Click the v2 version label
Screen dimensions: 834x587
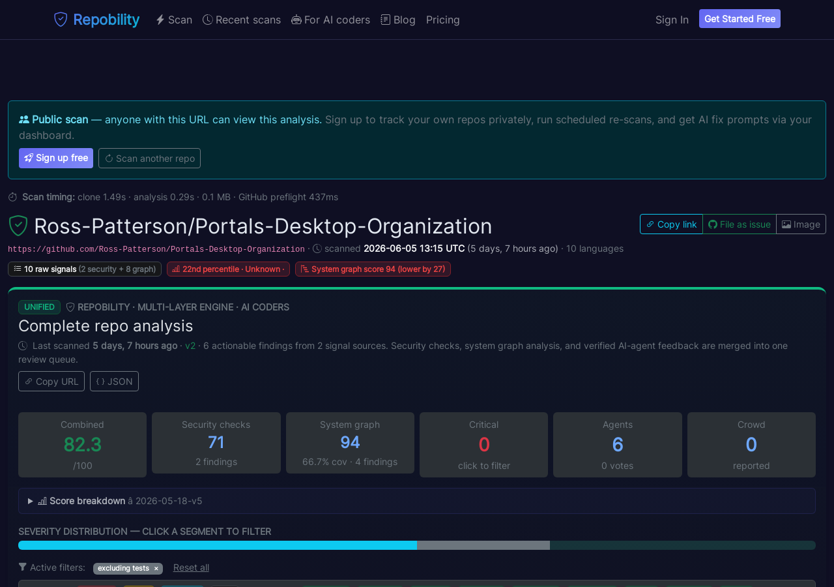coord(190,346)
